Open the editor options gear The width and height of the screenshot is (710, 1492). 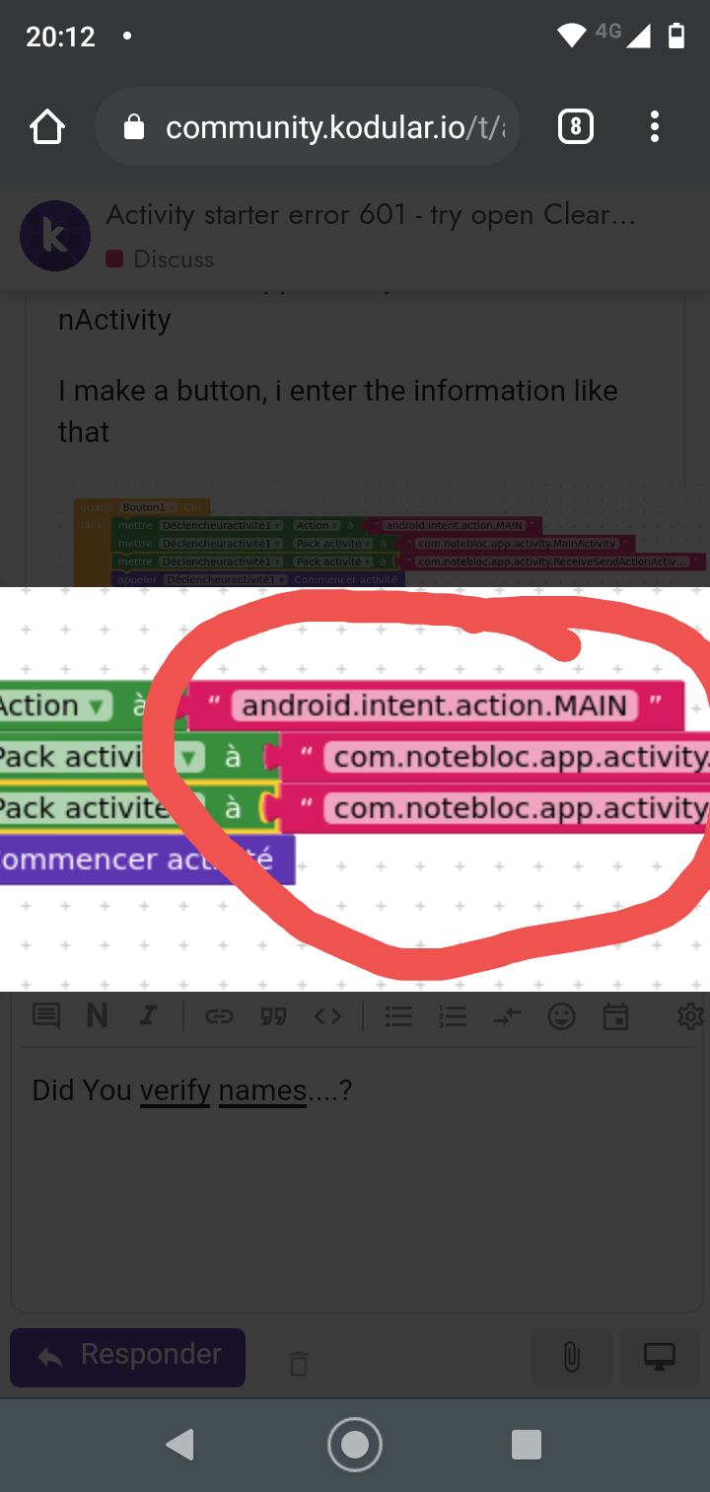click(689, 1015)
